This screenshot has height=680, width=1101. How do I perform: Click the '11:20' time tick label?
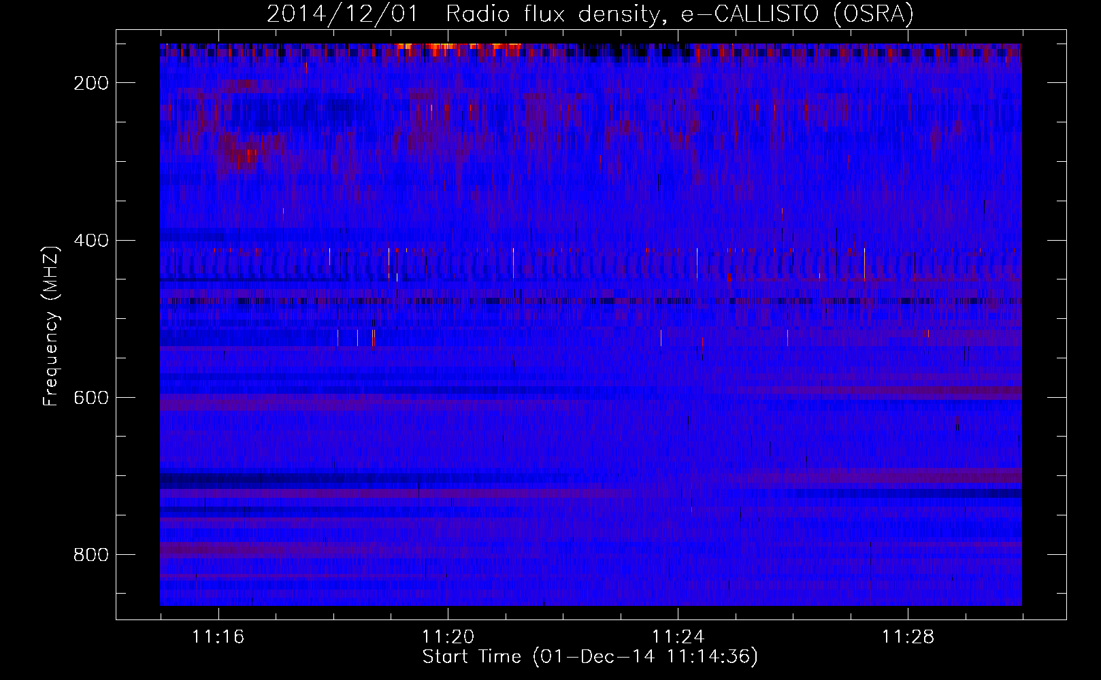448,636
